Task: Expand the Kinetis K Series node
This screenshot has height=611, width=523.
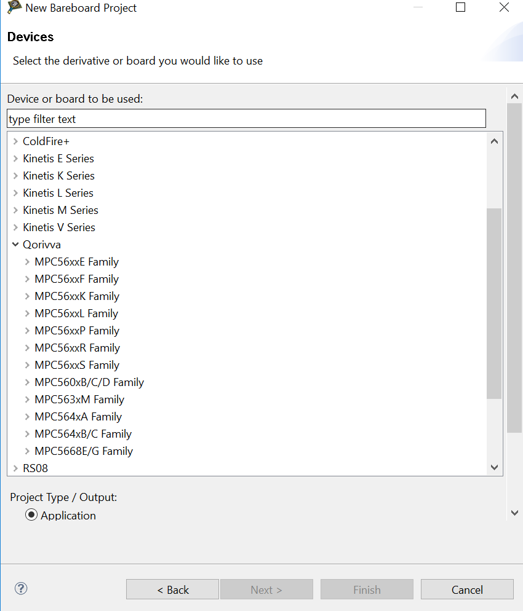Action: 15,176
